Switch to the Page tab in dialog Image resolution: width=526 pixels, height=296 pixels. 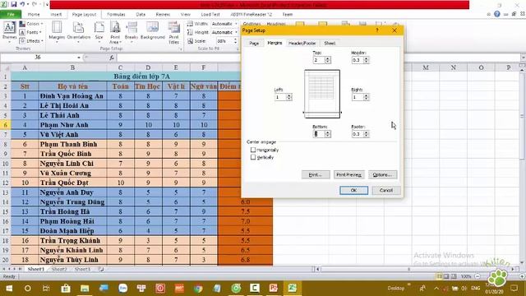254,43
